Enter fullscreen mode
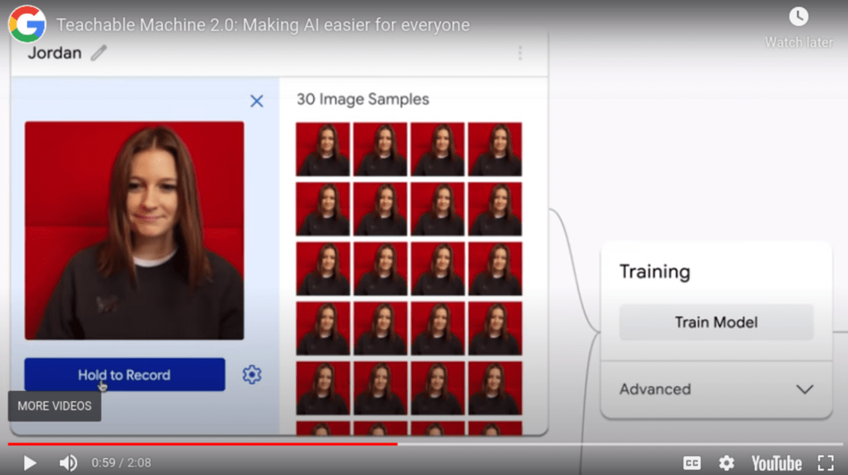The height and width of the screenshot is (475, 848). coord(825,463)
